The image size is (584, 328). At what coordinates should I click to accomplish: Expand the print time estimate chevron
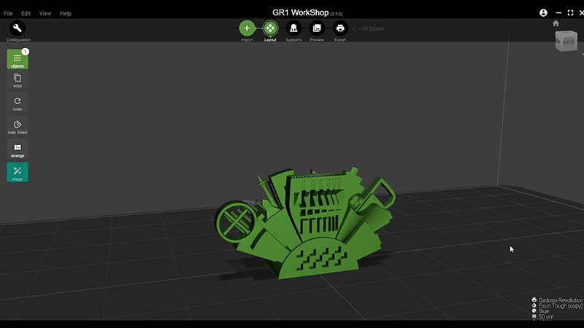pyautogui.click(x=354, y=28)
